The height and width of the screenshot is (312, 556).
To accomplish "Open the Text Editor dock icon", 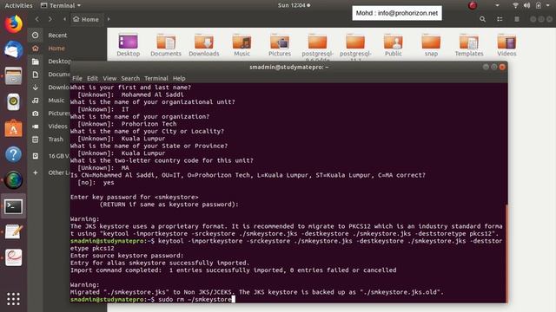I will point(14,232).
